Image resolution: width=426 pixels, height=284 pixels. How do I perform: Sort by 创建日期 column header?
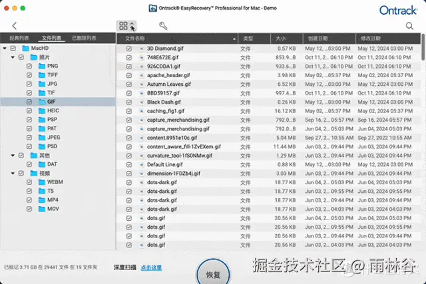[329, 39]
